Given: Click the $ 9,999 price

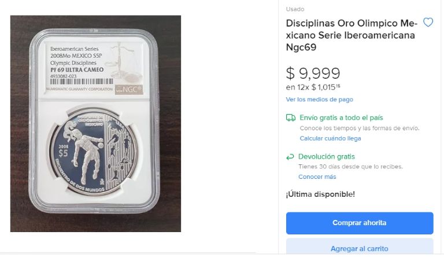Looking at the screenshot, I should pos(313,74).
